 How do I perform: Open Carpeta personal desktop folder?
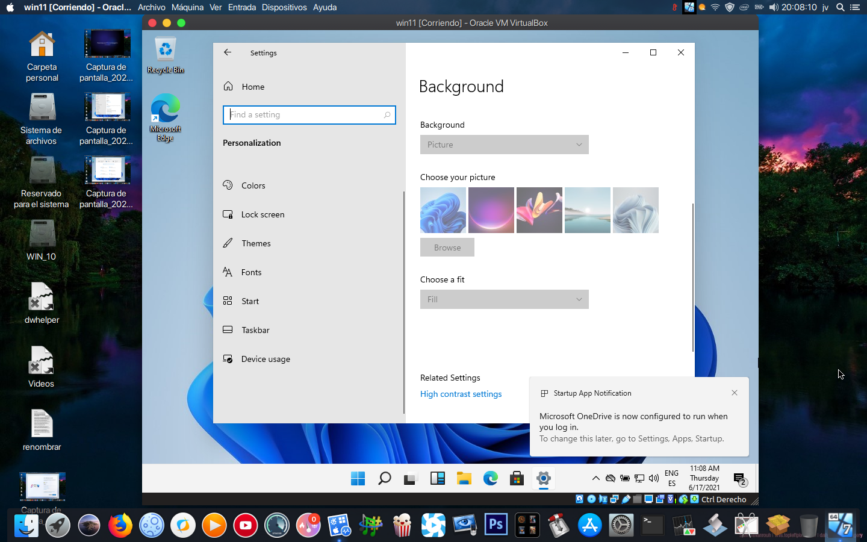[x=42, y=56]
